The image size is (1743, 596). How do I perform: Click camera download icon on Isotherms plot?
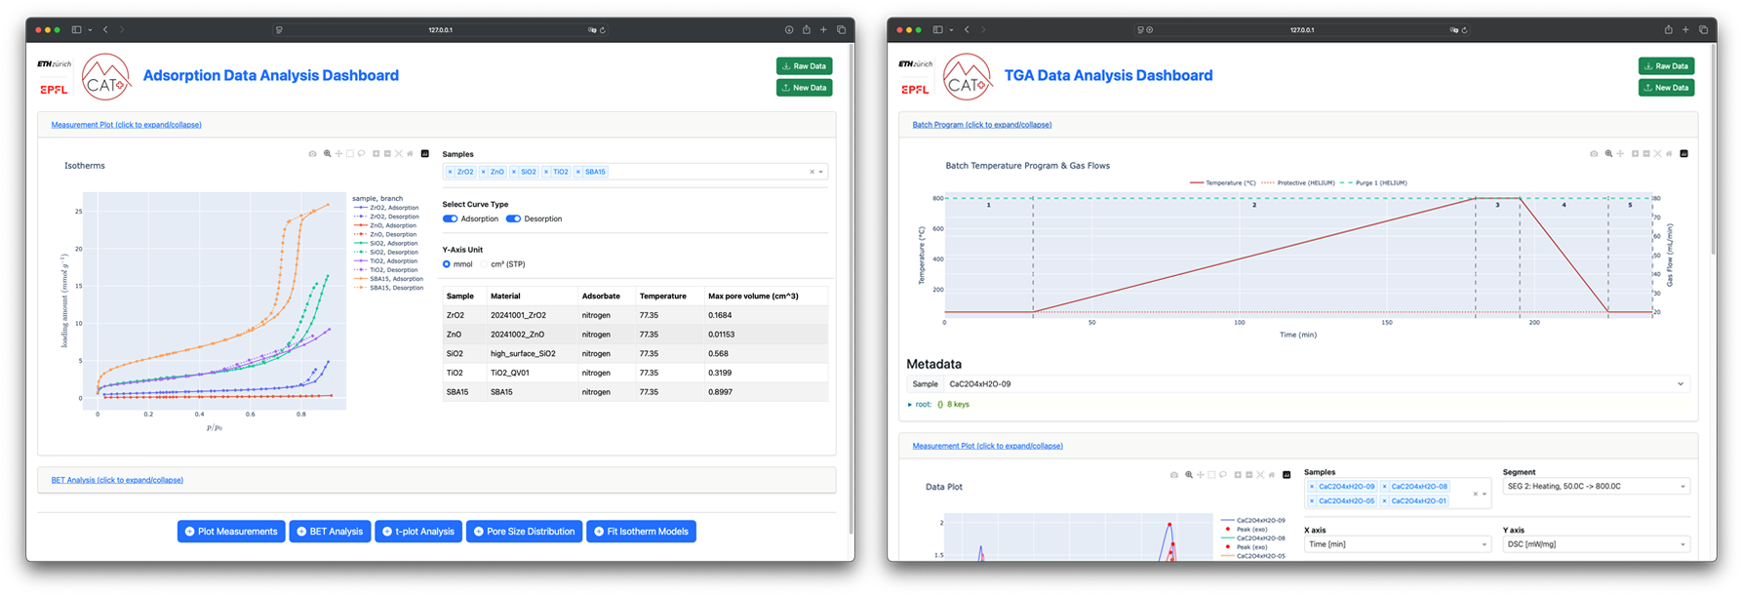click(x=312, y=154)
